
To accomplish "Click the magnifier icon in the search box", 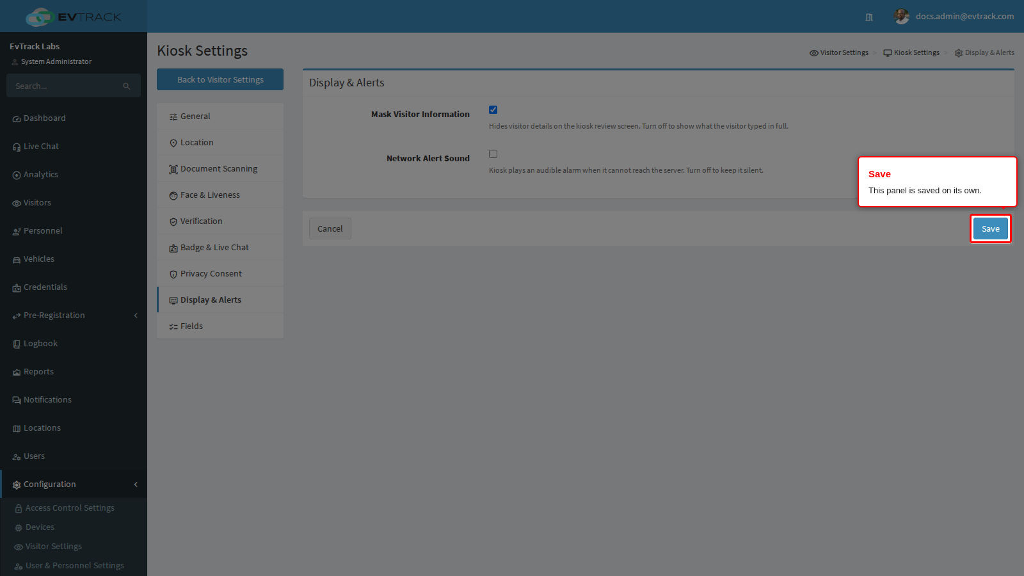I will 127,86.
